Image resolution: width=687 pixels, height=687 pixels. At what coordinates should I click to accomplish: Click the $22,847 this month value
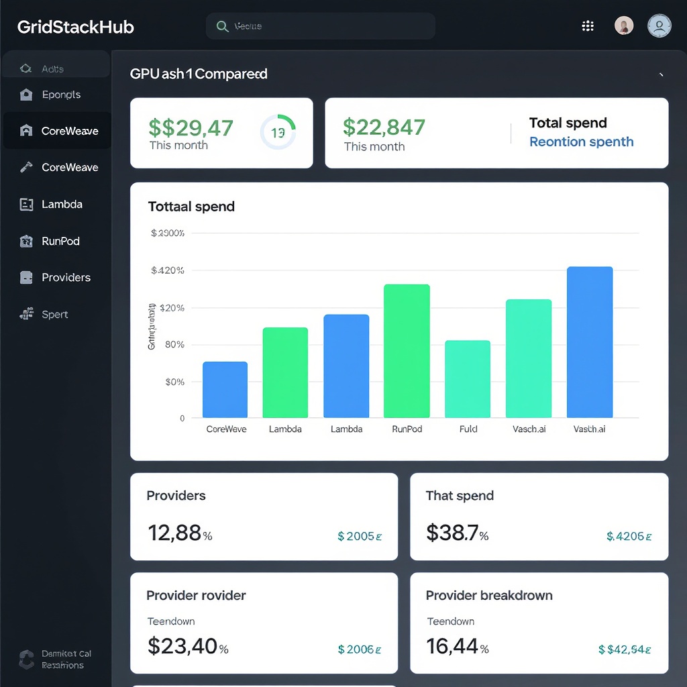384,127
